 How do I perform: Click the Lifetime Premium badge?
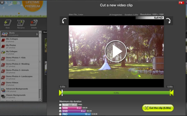[x=32, y=5]
